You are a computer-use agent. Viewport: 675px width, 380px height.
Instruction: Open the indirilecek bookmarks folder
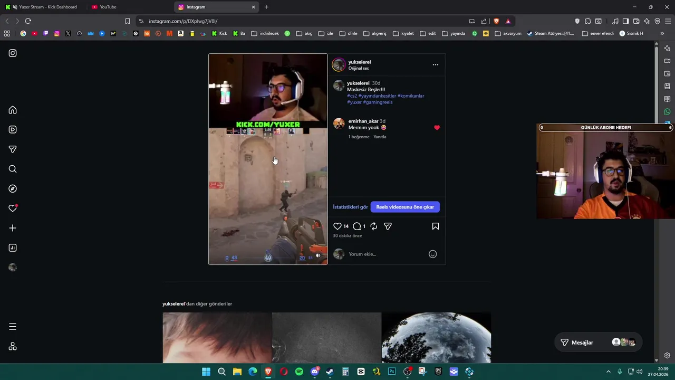[265, 33]
